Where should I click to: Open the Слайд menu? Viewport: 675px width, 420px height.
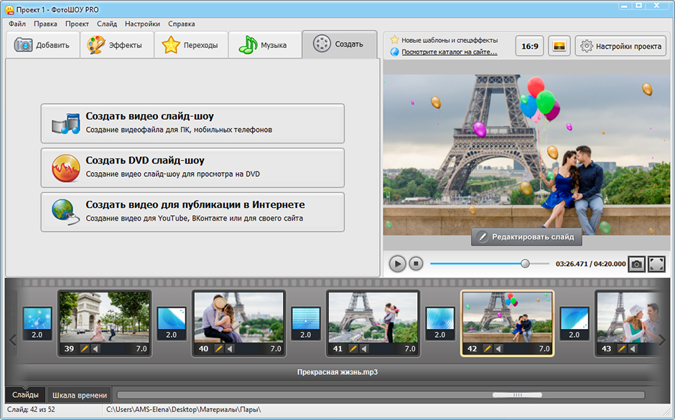pyautogui.click(x=107, y=24)
